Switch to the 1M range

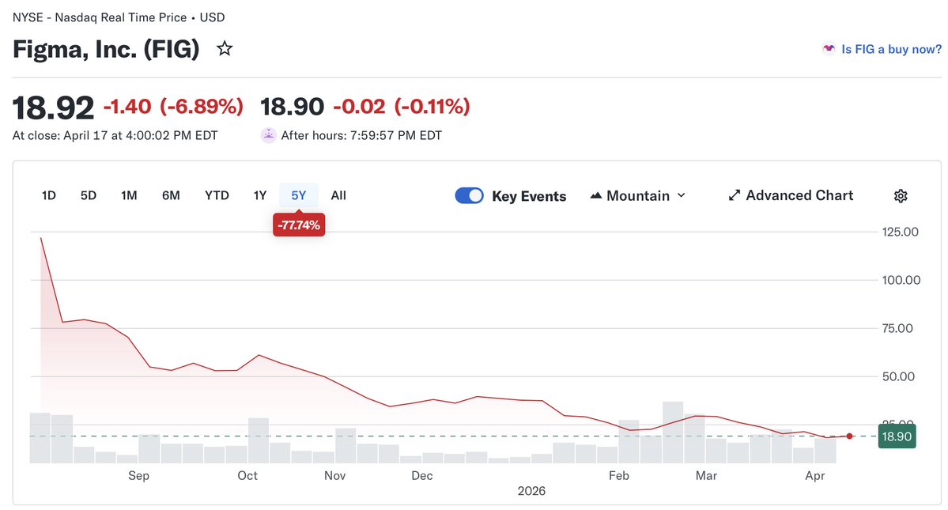pos(129,195)
